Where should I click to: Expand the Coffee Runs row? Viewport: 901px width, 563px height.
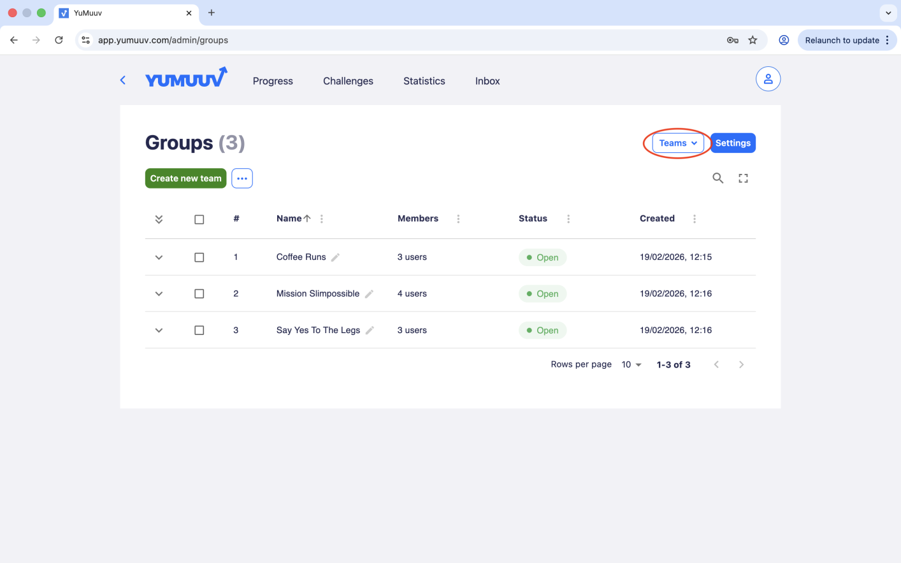coord(159,257)
